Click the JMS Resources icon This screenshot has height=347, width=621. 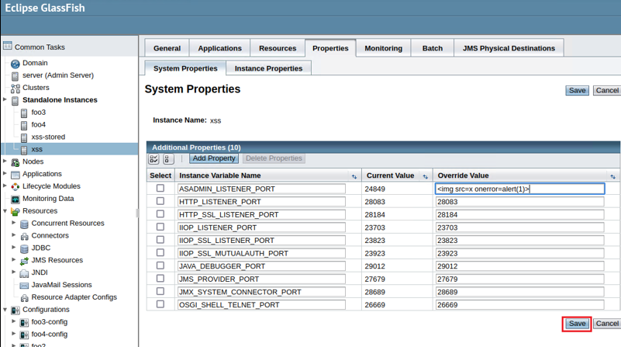(24, 261)
